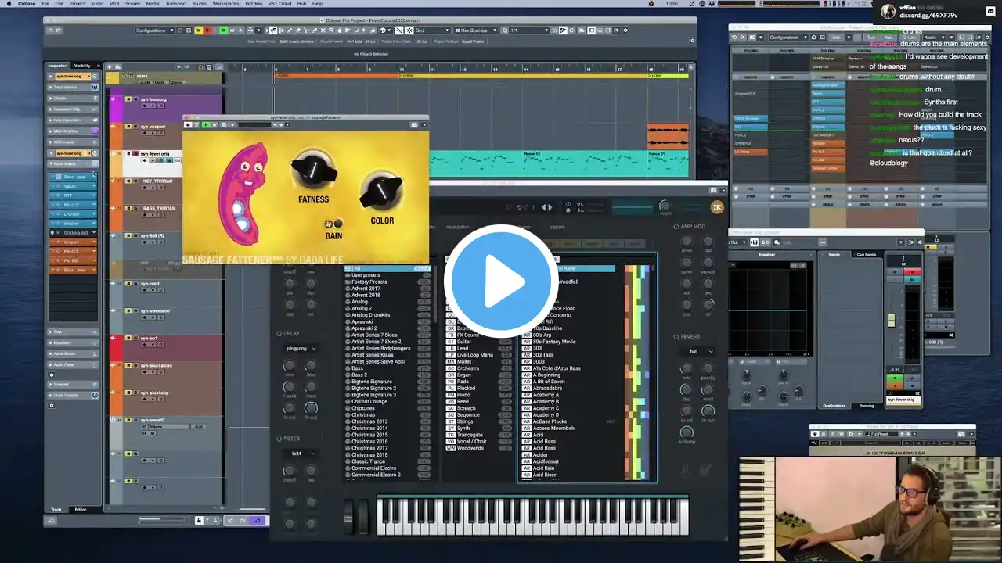Click the Destinations button in channel settings
This screenshot has height=563, width=1002.
[834, 406]
